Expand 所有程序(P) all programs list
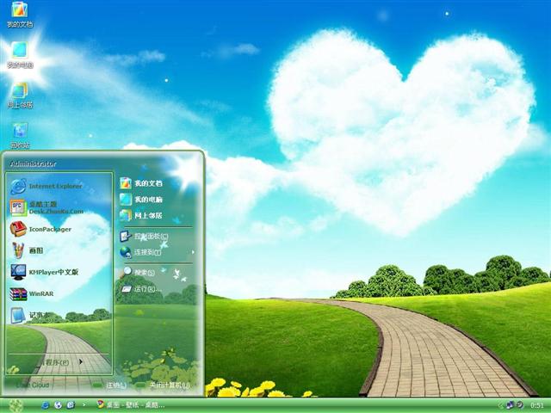This screenshot has height=413, width=551. [59, 362]
